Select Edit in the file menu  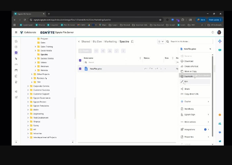click(186, 81)
